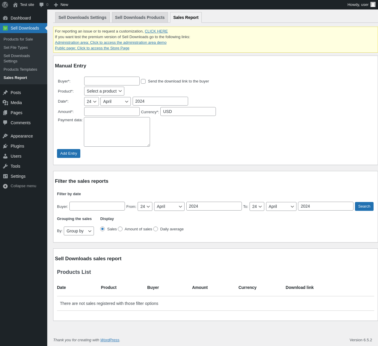Click the Collapse menu arrow icon
This screenshot has width=378, height=346.
tap(5, 186)
